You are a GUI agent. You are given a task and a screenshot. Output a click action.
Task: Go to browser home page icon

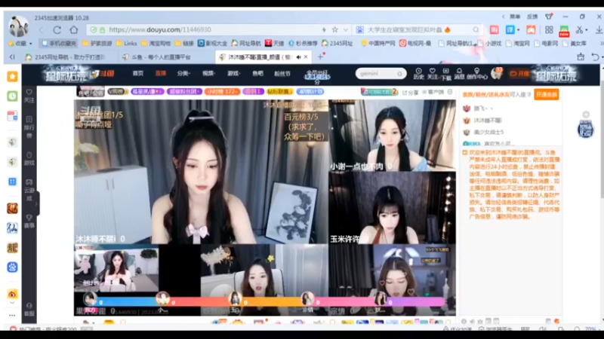point(73,29)
